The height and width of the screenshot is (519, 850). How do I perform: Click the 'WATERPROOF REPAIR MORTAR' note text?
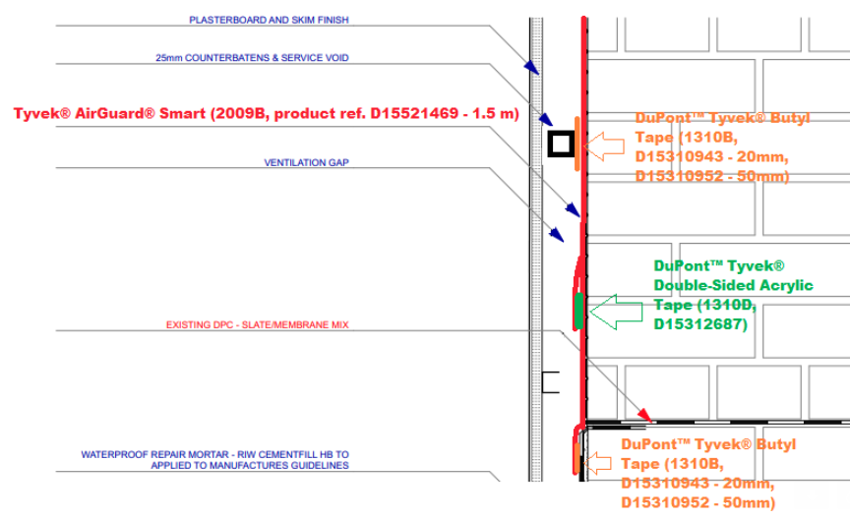click(x=214, y=460)
